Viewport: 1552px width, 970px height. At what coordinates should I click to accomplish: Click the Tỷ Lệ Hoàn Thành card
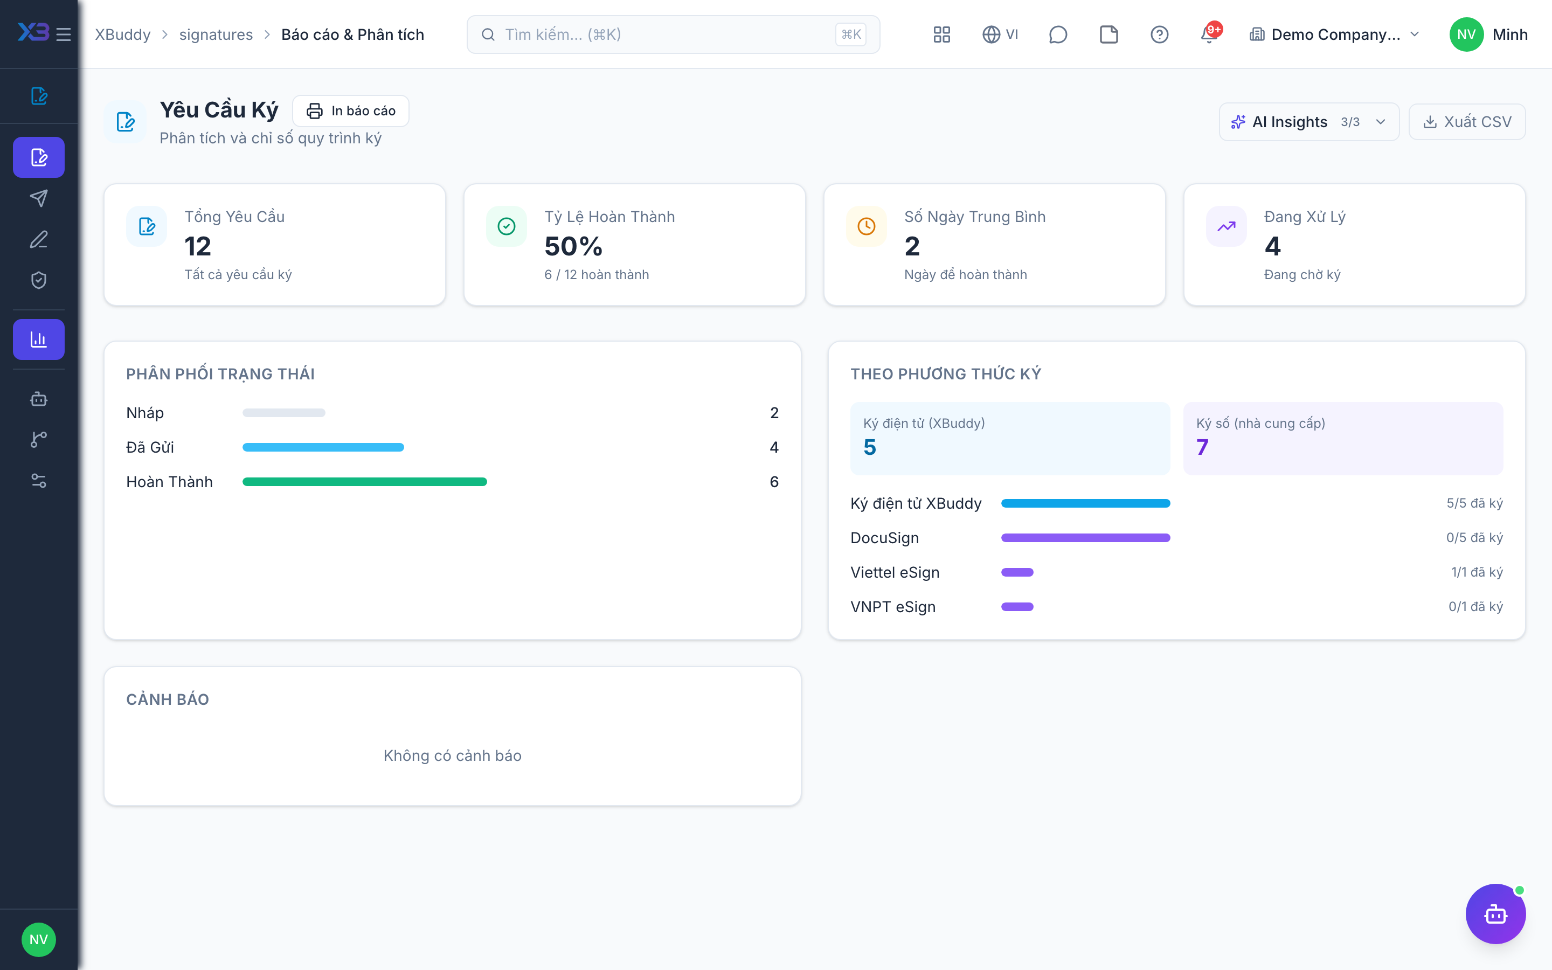coord(634,245)
